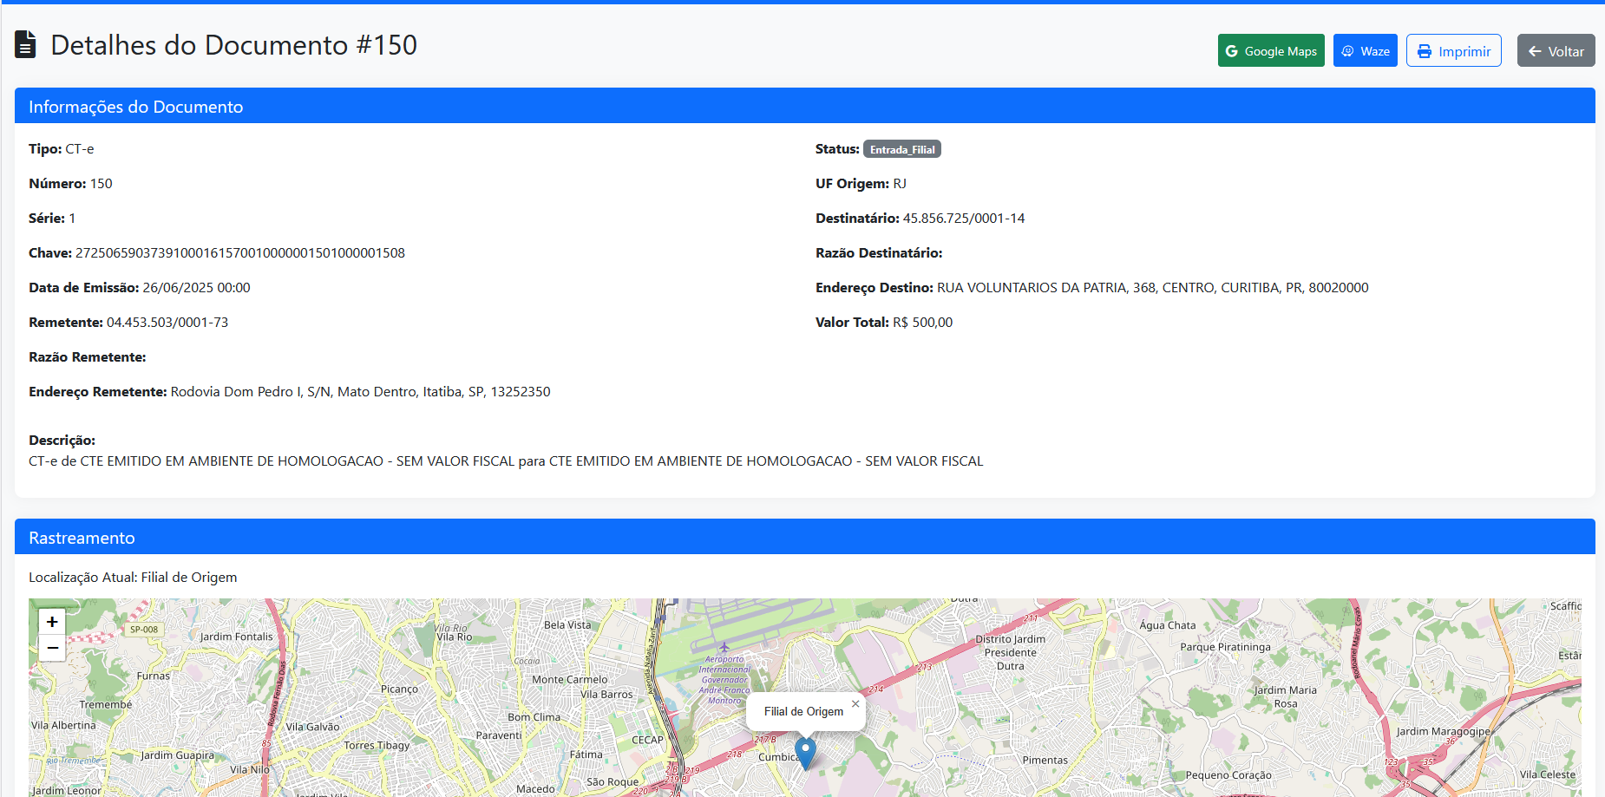This screenshot has width=1605, height=797.
Task: Click the Filial de Origem popup label
Action: tap(802, 711)
